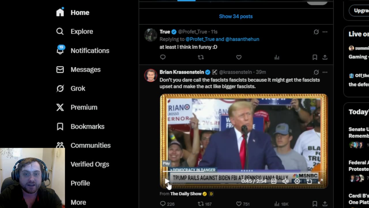Image resolution: width=369 pixels, height=208 pixels.
Task: Open the Bookmarks icon in sidebar
Action: pos(60,126)
